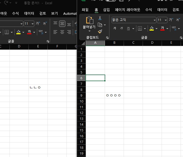Select the Format Painter brush icon
183x157 pixels.
(x=100, y=31)
